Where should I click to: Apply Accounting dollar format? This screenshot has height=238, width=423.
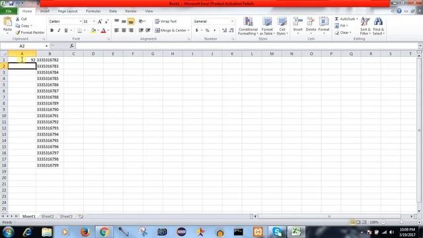[x=197, y=30]
